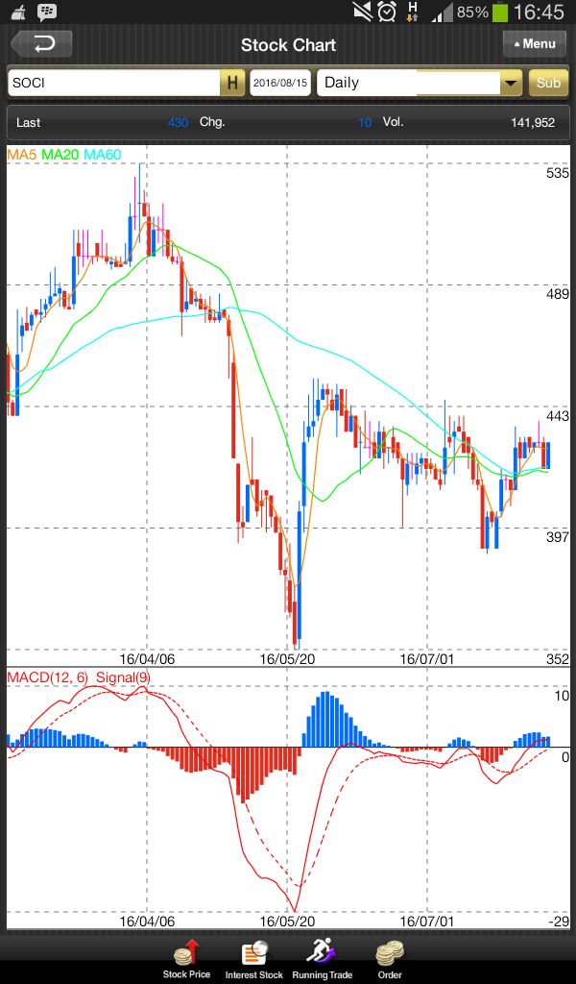This screenshot has width=576, height=984.
Task: Open the Stock Price tab
Action: point(186,960)
